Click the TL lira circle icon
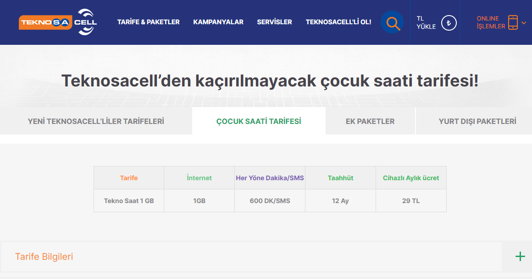 [x=449, y=23]
